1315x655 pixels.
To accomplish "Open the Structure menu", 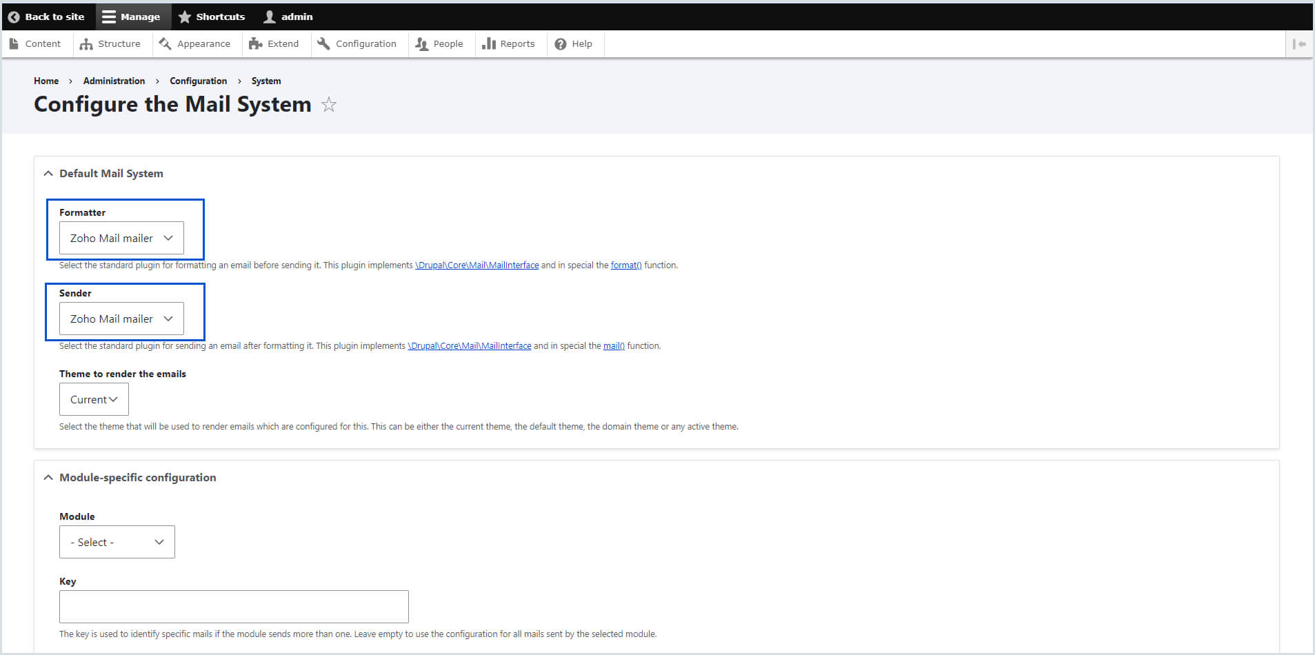I will [x=110, y=43].
